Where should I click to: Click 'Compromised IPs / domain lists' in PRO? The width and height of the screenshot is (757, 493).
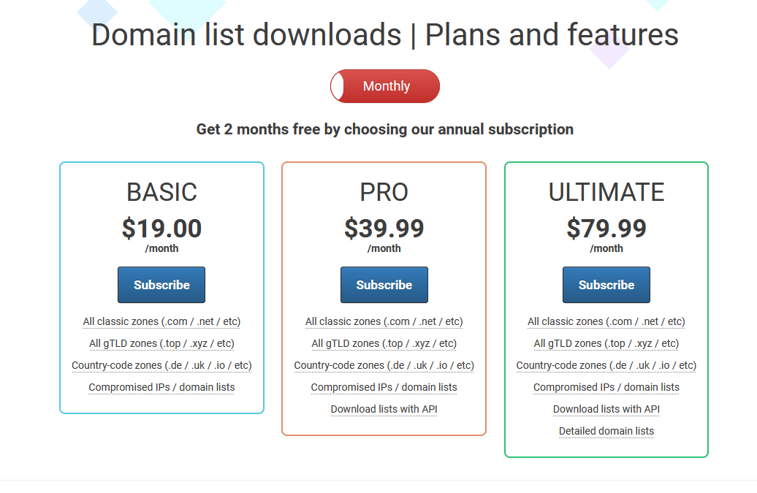click(384, 387)
